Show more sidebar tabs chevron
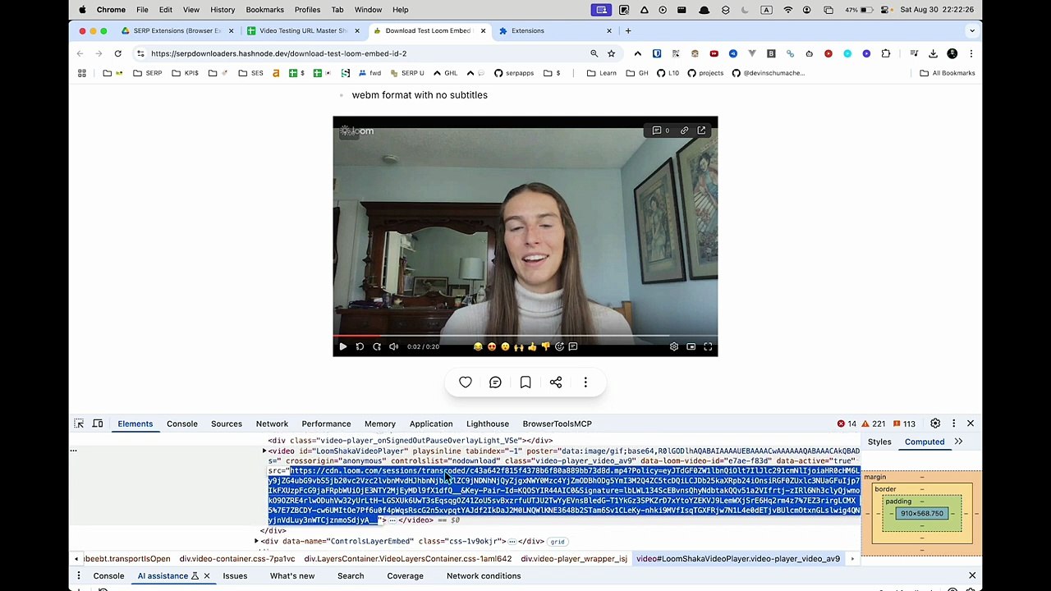 958,442
